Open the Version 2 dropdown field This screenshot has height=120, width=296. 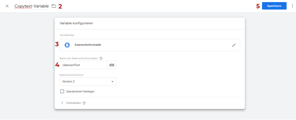tap(85, 82)
